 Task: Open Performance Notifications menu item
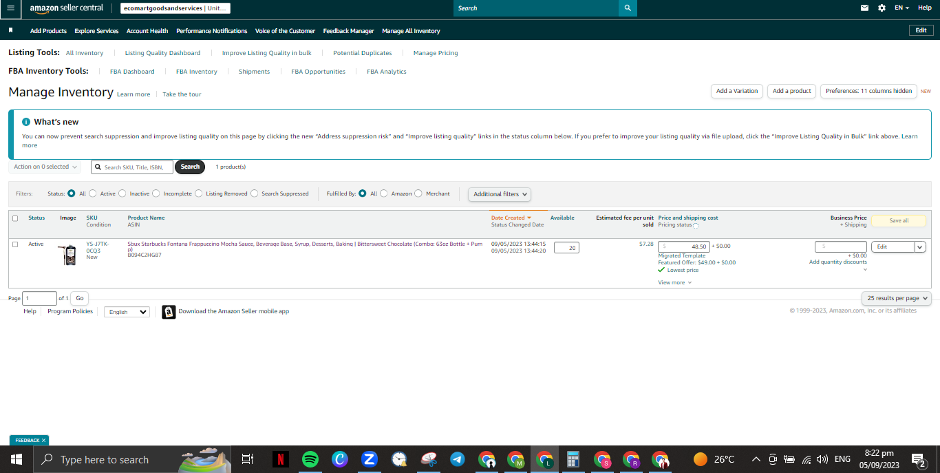coord(212,31)
